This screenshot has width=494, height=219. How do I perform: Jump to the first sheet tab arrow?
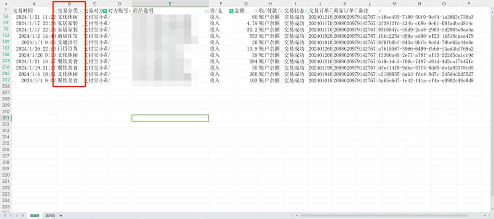point(5,215)
